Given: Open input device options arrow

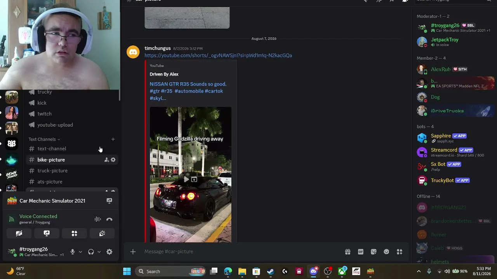Looking at the screenshot, I should click(x=80, y=252).
